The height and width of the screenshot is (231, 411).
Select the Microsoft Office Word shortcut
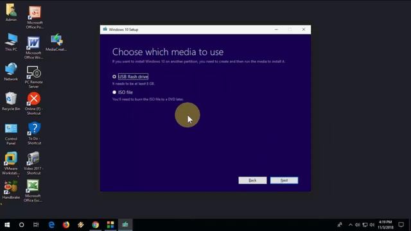tap(33, 47)
